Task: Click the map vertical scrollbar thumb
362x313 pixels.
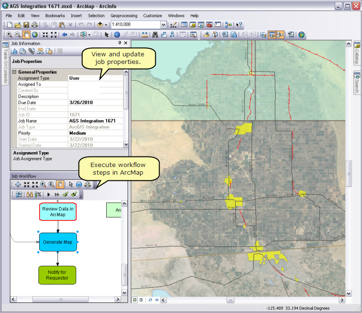Action: pyautogui.click(x=349, y=173)
